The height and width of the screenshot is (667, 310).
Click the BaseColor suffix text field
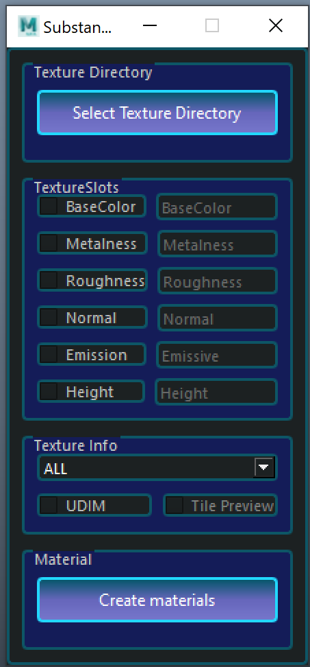[217, 207]
